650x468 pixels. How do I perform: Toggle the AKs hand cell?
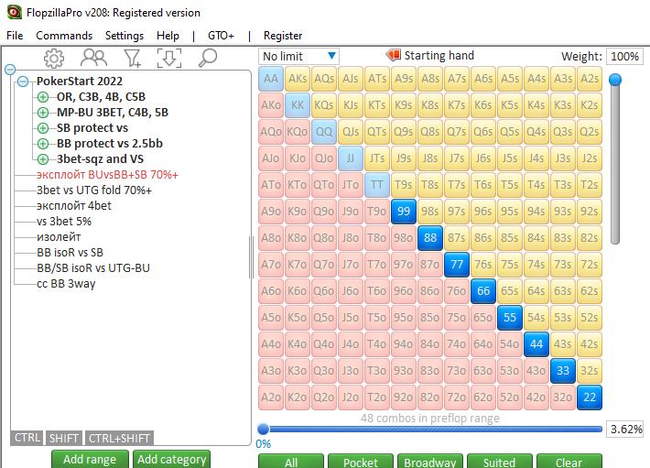click(298, 79)
